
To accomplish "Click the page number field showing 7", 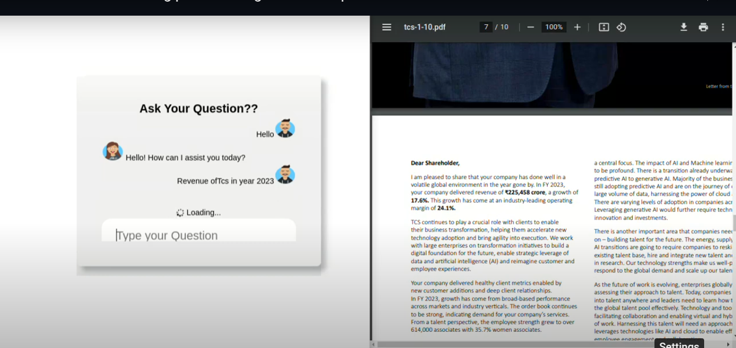I will point(485,27).
